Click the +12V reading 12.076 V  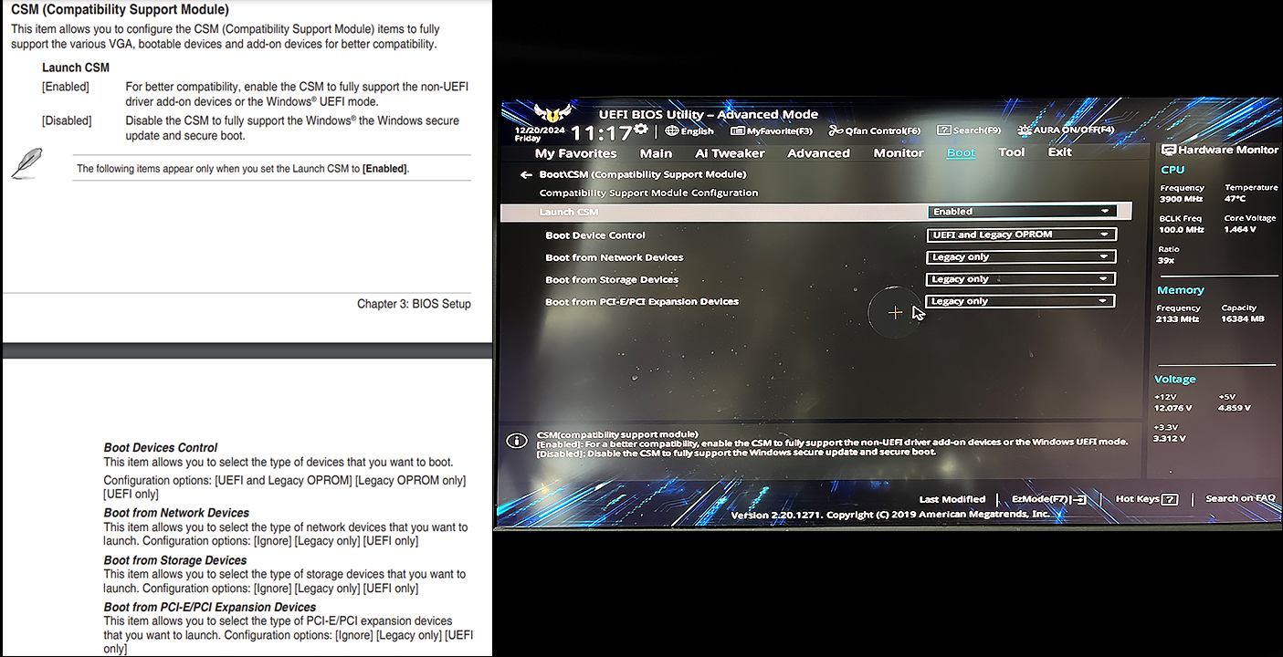tap(1172, 408)
